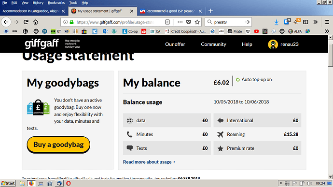Click the Buy a goodybag button
The height and width of the screenshot is (187, 333).
(x=58, y=144)
